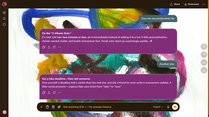
Task: Open the top-right more options menu
Action: (x=204, y=4)
